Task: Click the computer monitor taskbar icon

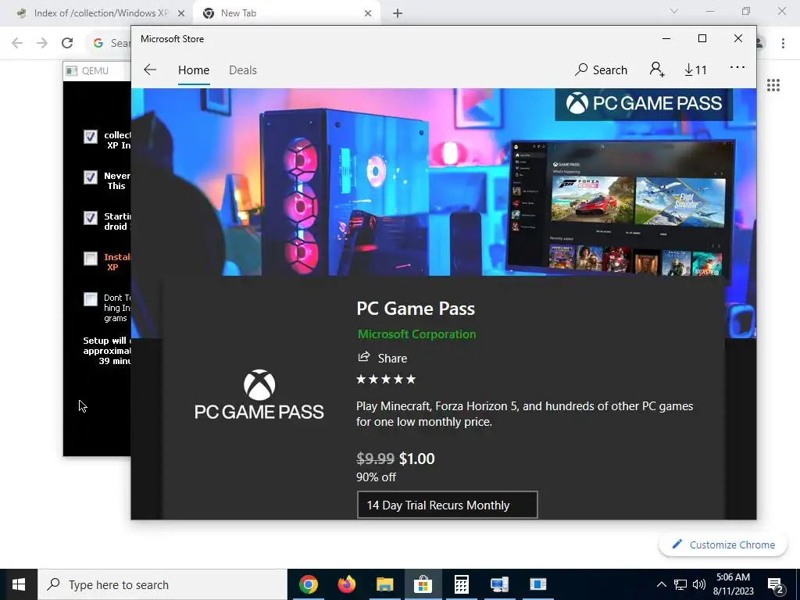Action: click(499, 584)
